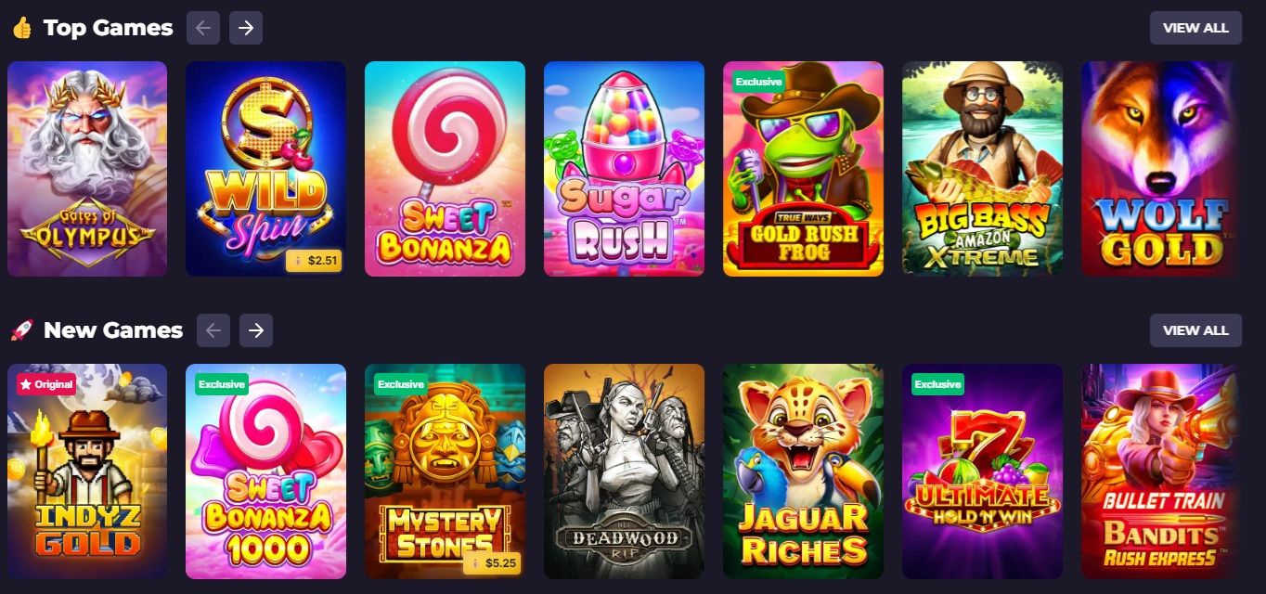Screen dimensions: 1266x594
Task: Select the Big Bass Amazon Xtreme game
Action: pos(982,169)
